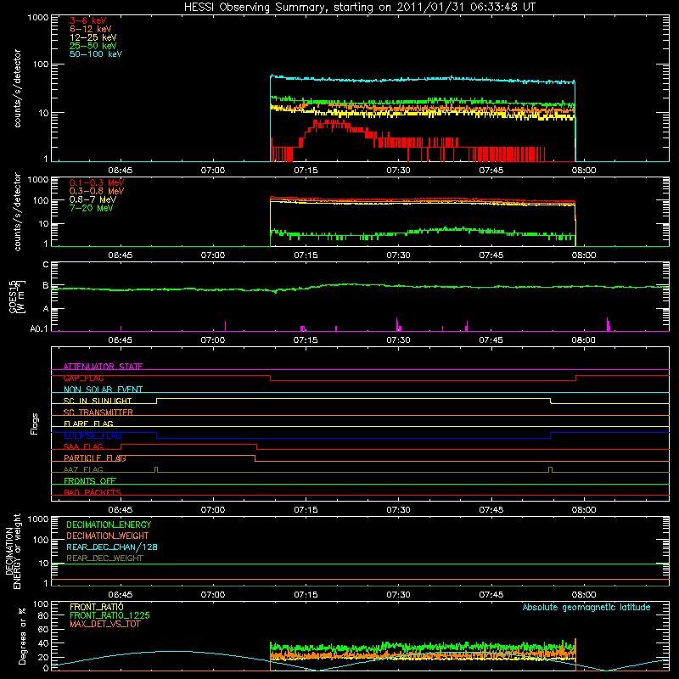
Task: Click the REAR_DEC_WEIGHT legend label
Action: click(x=104, y=558)
